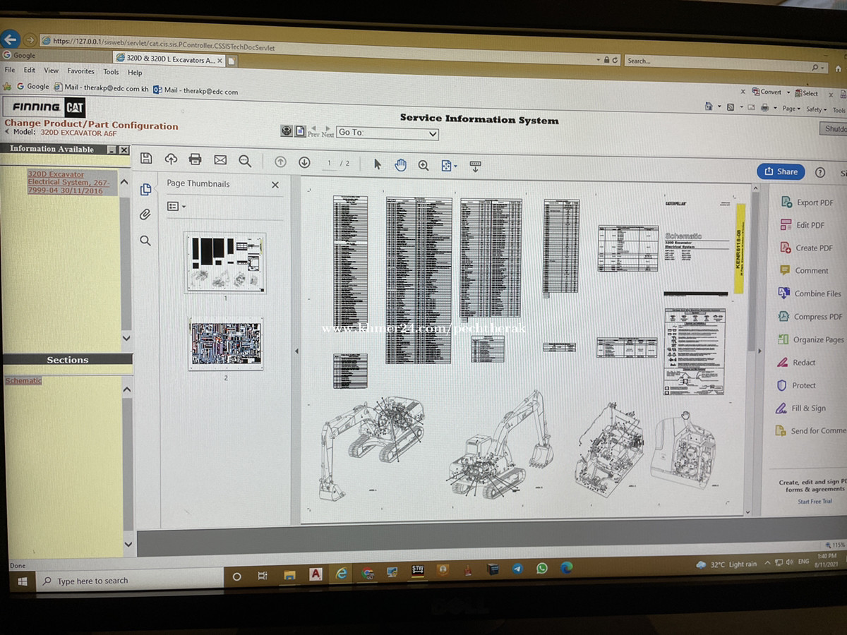Click the Windows Start button

tap(22, 581)
